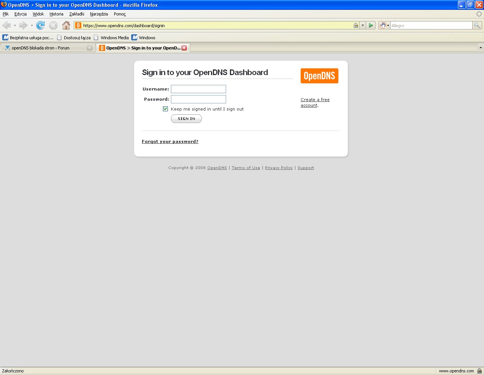Click the status bar padlock icon

pos(479,371)
